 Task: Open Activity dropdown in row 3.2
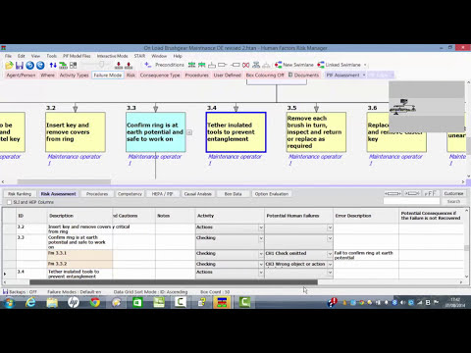(261, 227)
